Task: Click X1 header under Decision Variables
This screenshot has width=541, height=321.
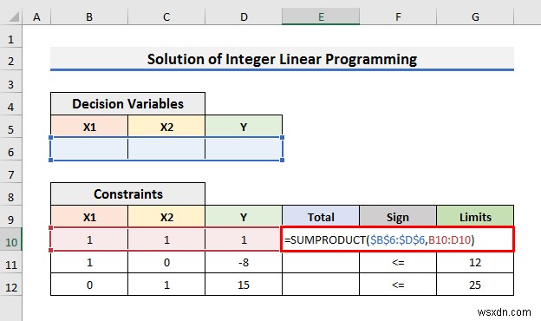Action: 89,127
